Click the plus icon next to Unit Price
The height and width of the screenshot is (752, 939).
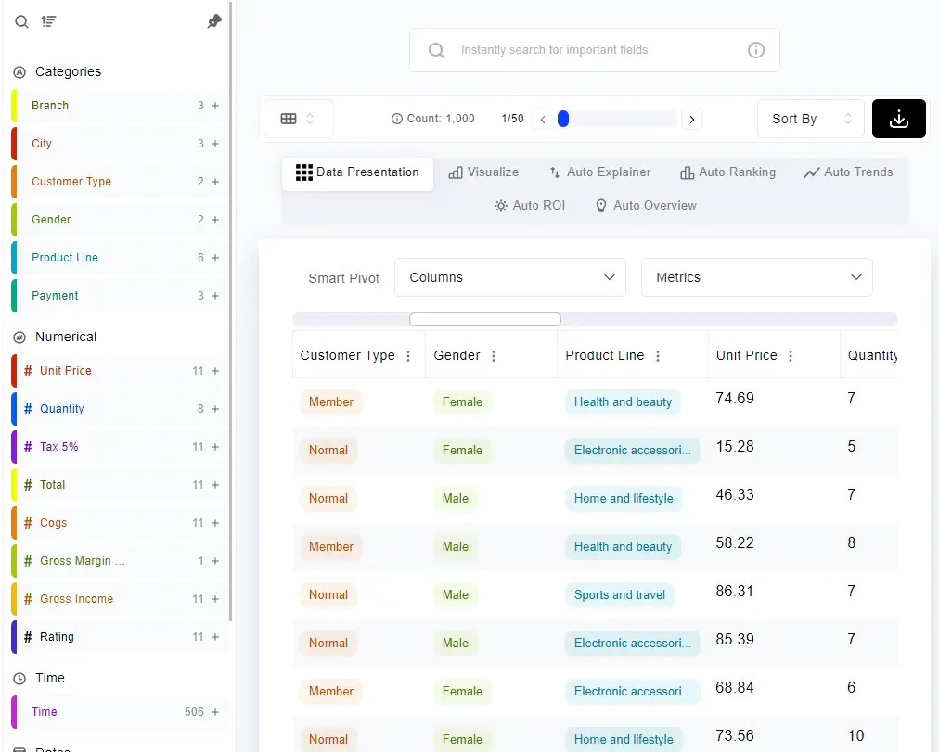click(215, 370)
